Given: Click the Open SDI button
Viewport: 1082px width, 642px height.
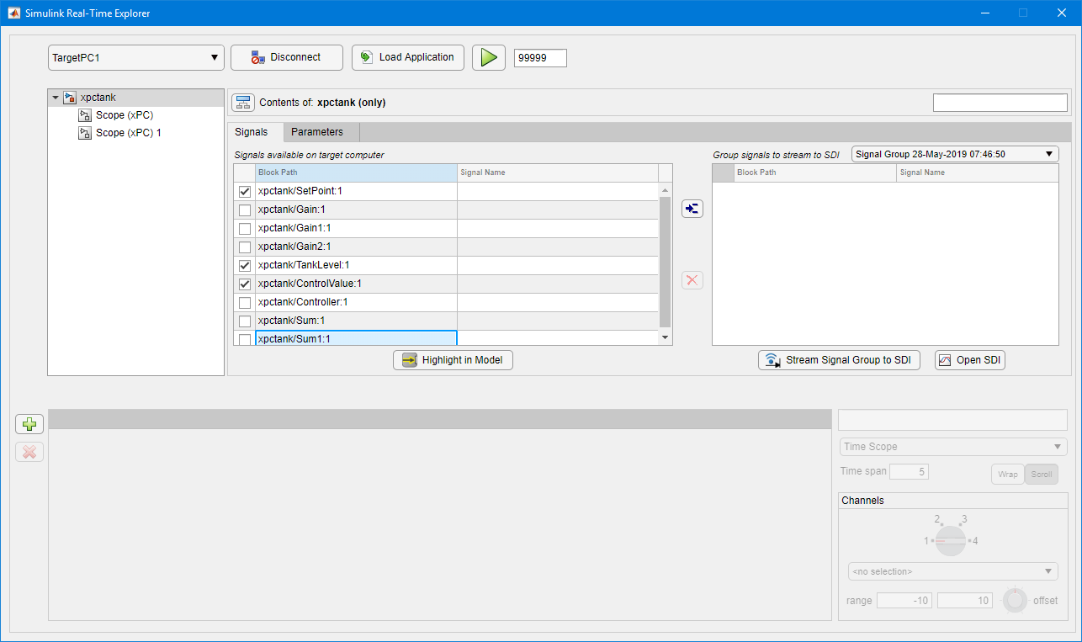Looking at the screenshot, I should pos(970,360).
